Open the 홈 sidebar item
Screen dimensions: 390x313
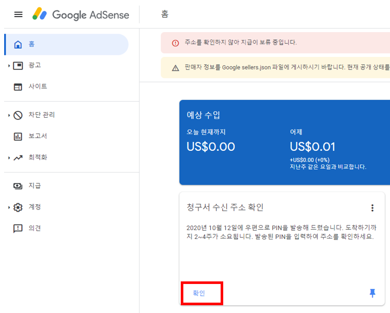(x=67, y=44)
